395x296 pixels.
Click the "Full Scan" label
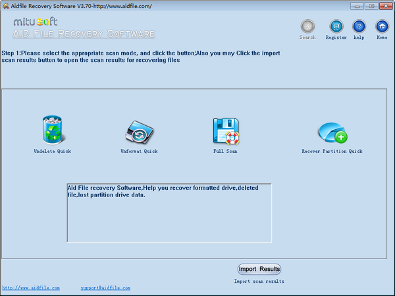(225, 151)
